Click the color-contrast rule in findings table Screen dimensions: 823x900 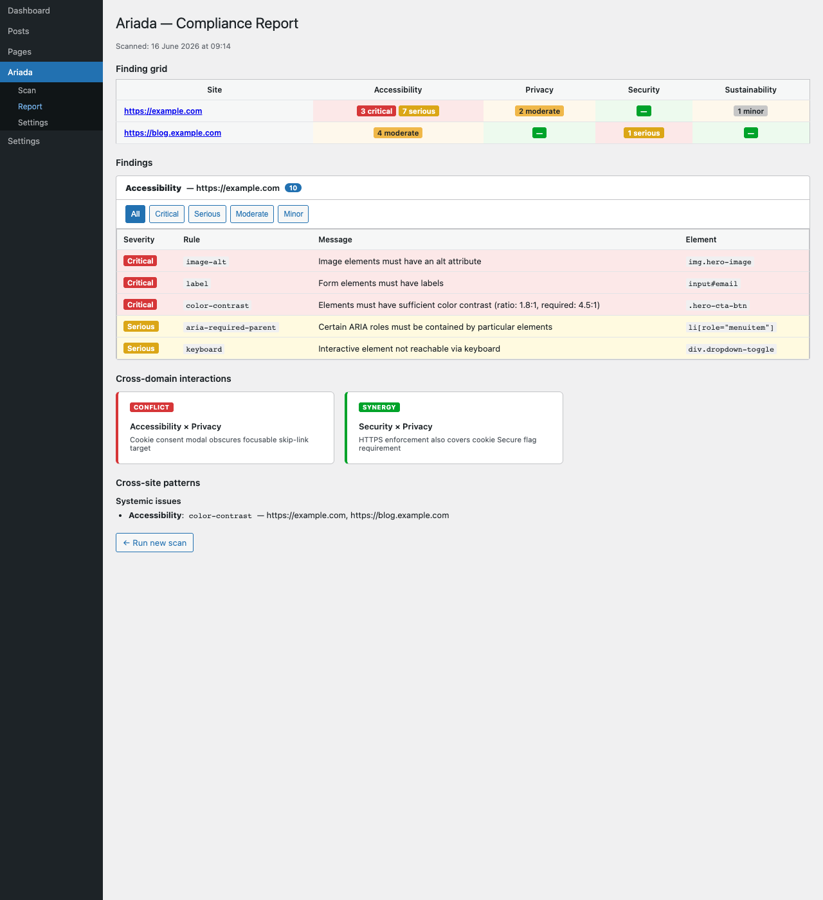217,305
